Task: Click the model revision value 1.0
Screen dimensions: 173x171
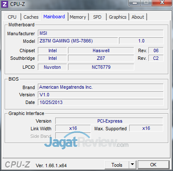Action: [x=141, y=41]
